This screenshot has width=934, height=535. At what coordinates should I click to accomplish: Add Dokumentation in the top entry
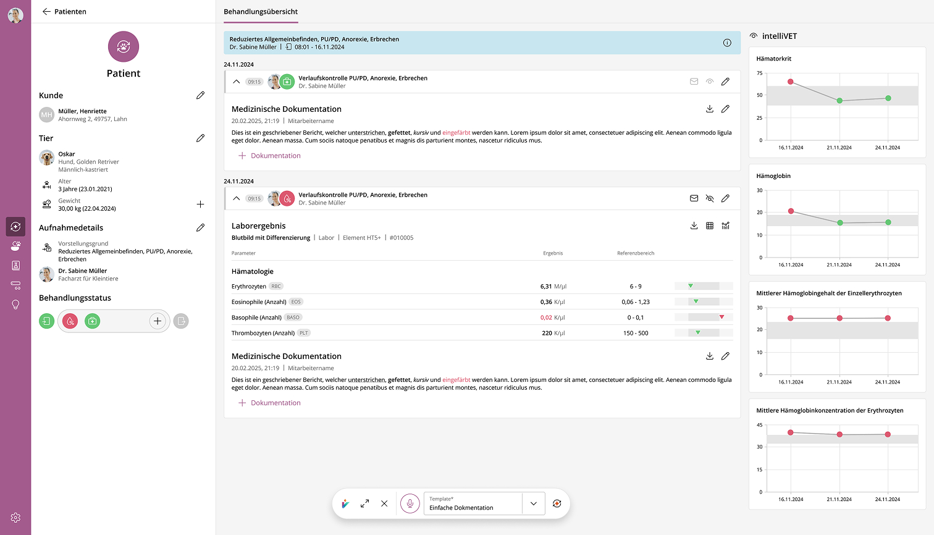269,156
